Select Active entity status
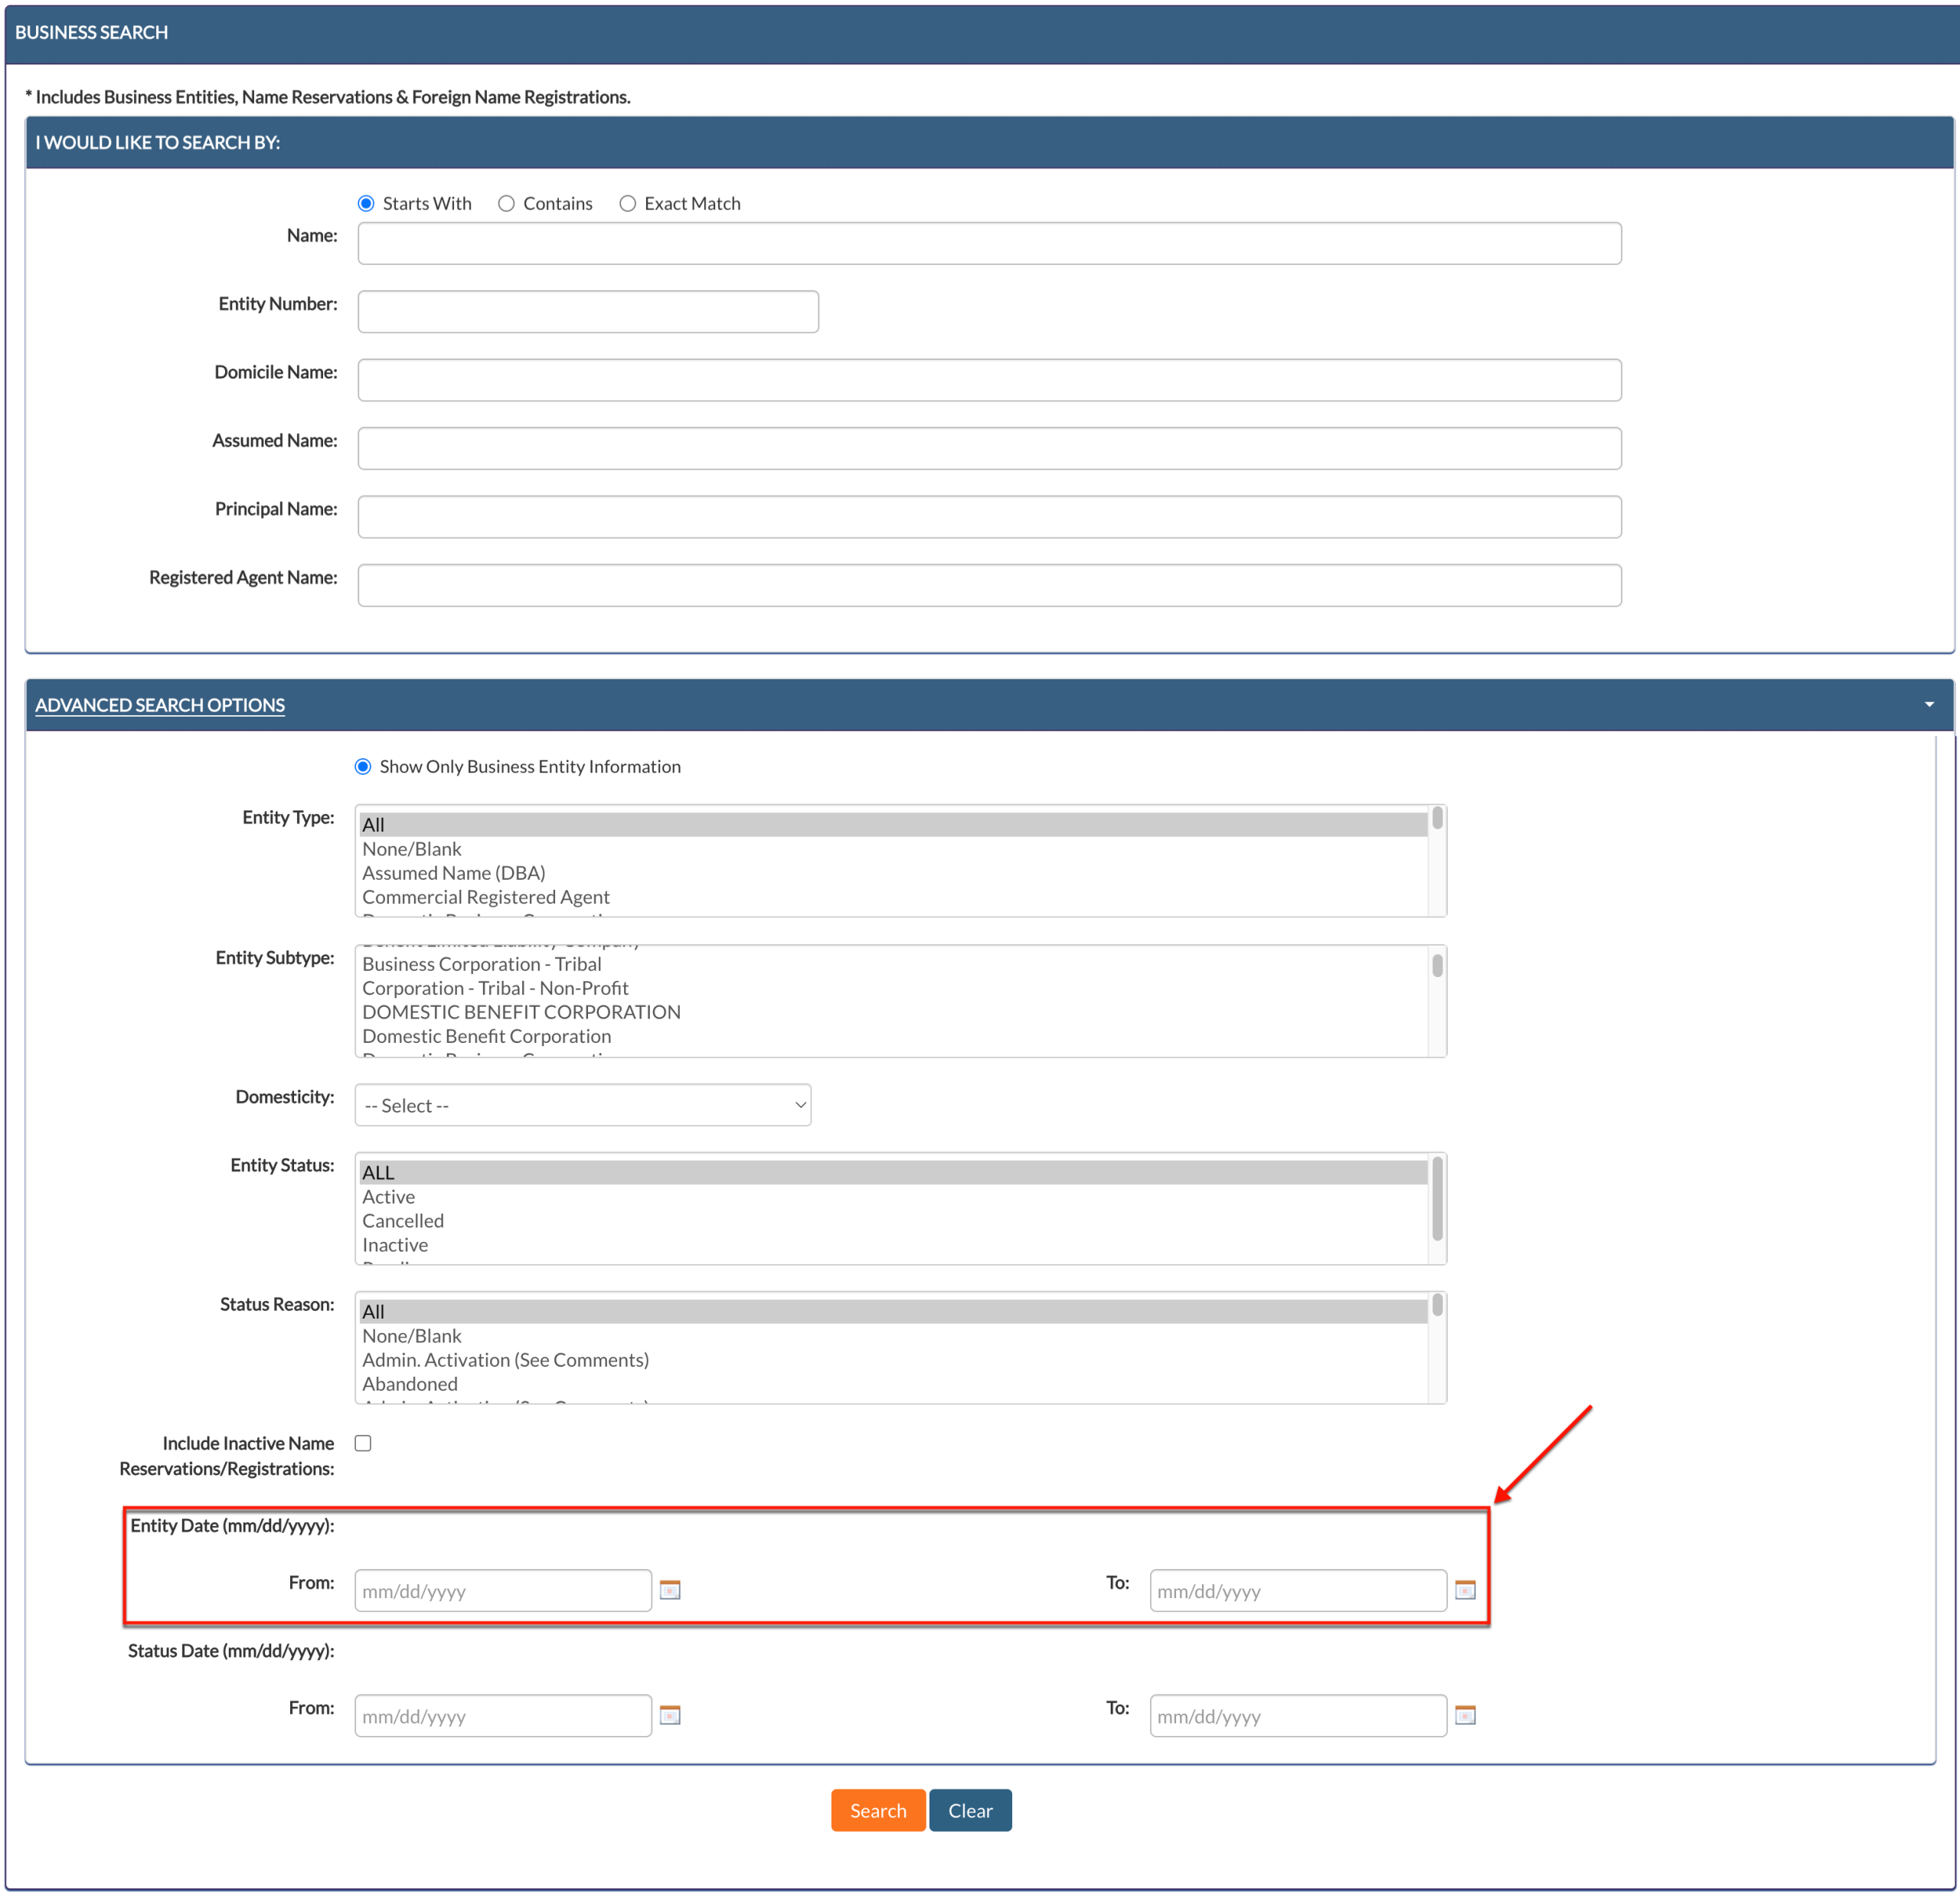This screenshot has height=1896, width=1960. pyautogui.click(x=893, y=1197)
